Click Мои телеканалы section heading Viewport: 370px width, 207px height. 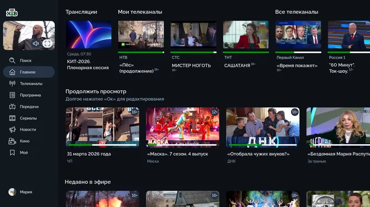(x=140, y=12)
